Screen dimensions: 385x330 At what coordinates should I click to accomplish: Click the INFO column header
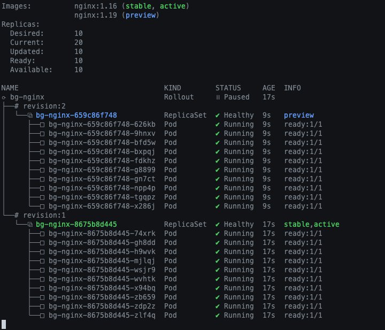(x=292, y=88)
